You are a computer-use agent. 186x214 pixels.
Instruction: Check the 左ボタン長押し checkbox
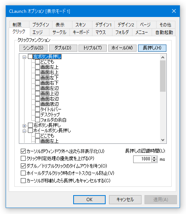30,57
